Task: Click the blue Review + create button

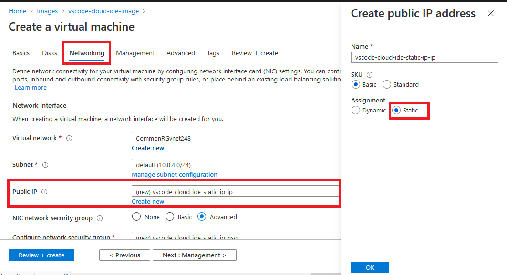Action: pyautogui.click(x=41, y=255)
